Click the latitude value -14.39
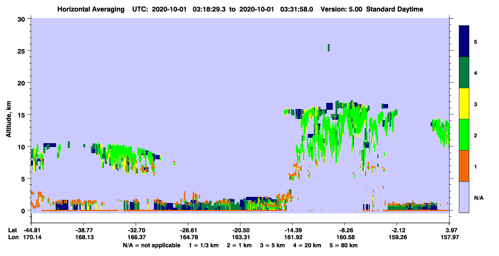This screenshot has width=499, height=256. (292, 230)
